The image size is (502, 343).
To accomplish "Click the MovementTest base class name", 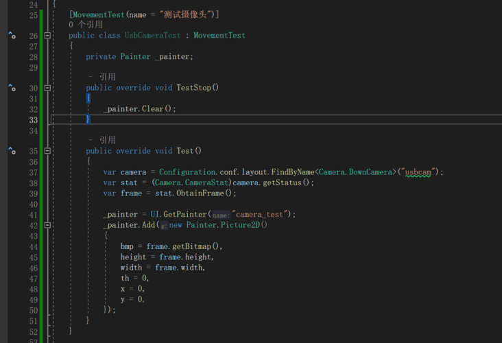I will click(x=219, y=36).
